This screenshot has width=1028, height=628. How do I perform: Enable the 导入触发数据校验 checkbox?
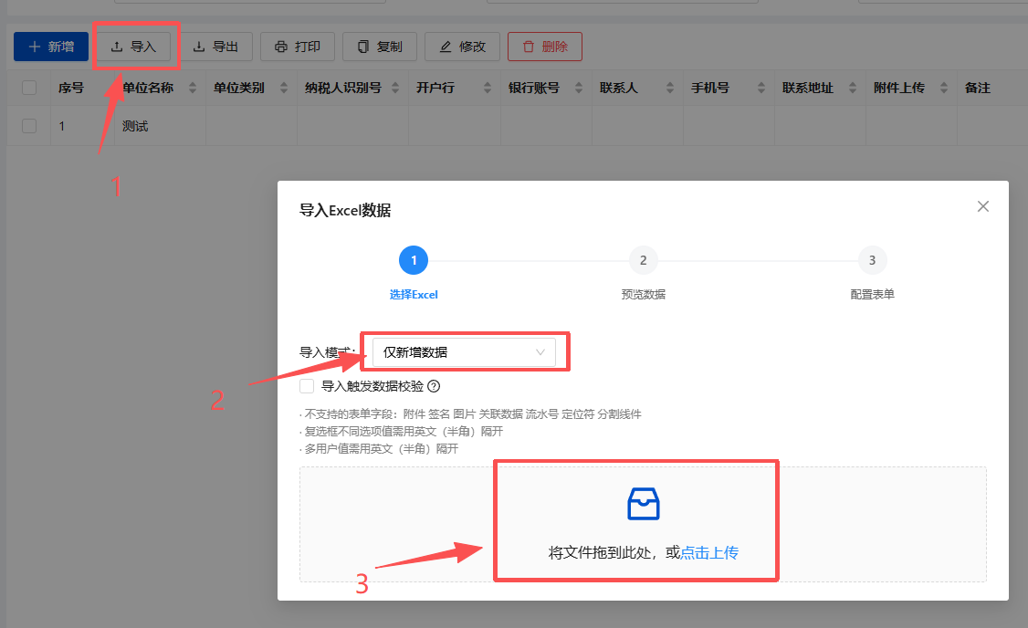tap(307, 386)
